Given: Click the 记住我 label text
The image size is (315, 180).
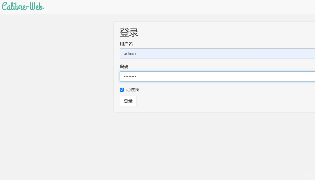Looking at the screenshot, I should click(132, 90).
